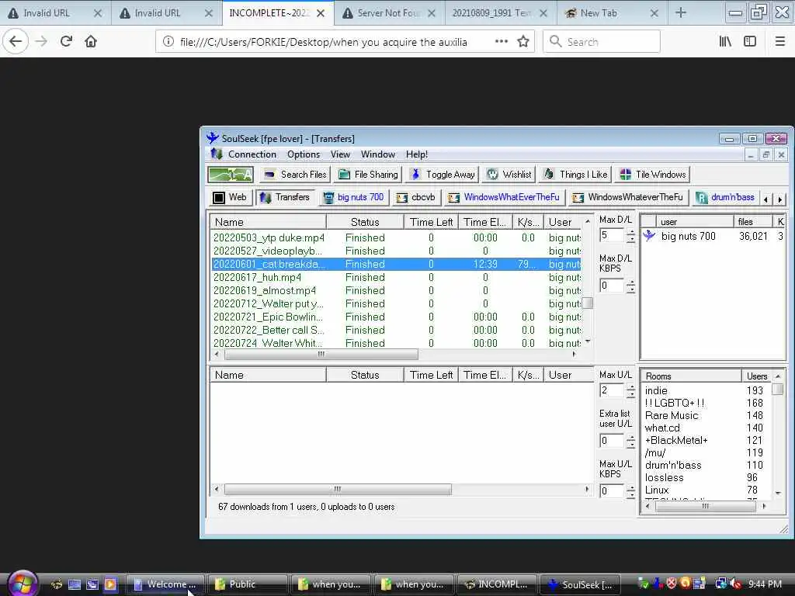
Task: Toggle Firefox sidebar icon
Action: click(x=750, y=42)
